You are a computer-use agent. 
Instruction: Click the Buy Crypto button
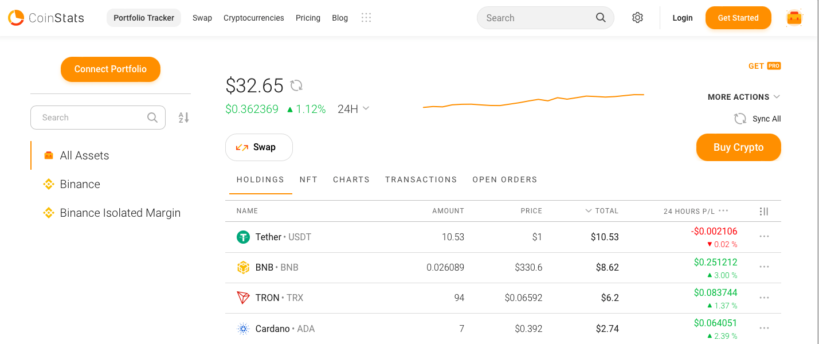coord(738,147)
